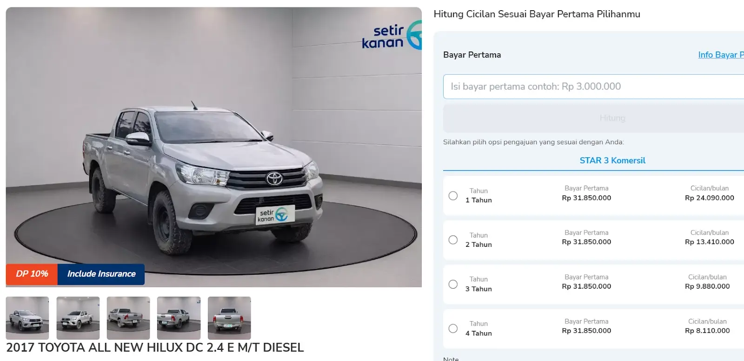Viewport: 744px width, 361px height.
Task: Click the Hitung button
Action: pyautogui.click(x=593, y=118)
